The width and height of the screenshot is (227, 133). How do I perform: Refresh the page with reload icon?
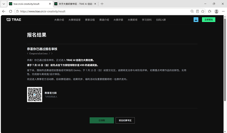pyautogui.click(x=11, y=11)
